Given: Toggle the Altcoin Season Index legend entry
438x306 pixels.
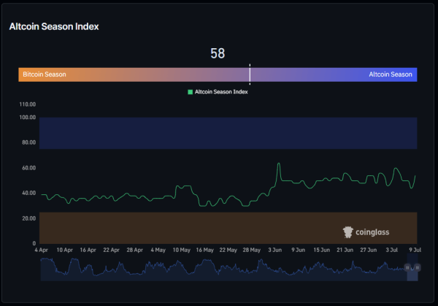Looking at the screenshot, I should click(218, 92).
